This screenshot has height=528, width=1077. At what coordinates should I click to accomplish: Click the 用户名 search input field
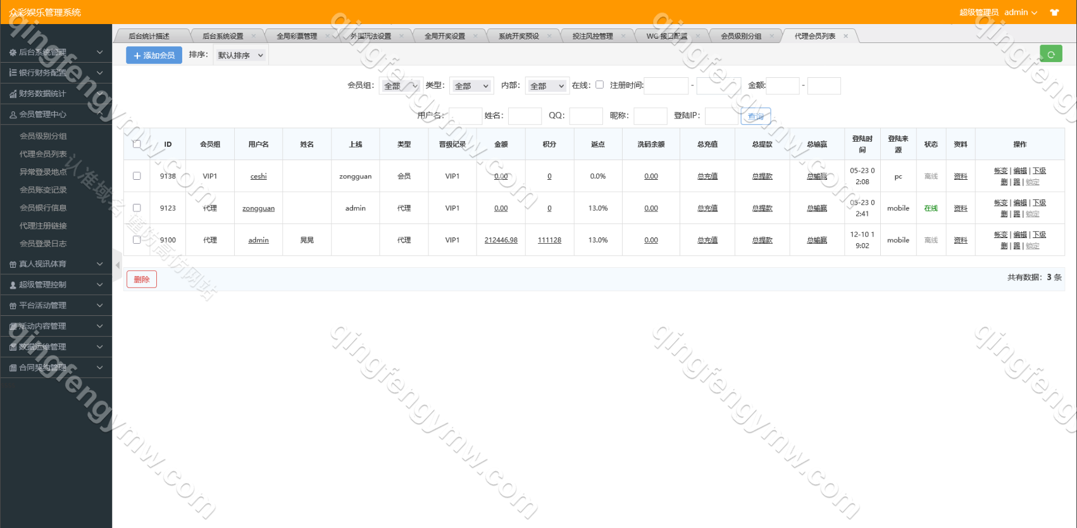[465, 116]
